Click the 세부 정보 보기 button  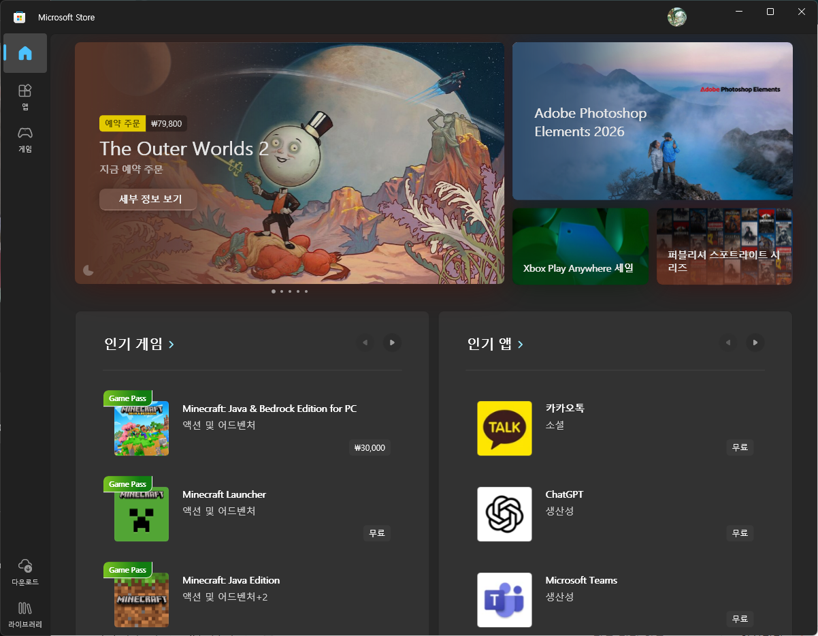tap(148, 200)
